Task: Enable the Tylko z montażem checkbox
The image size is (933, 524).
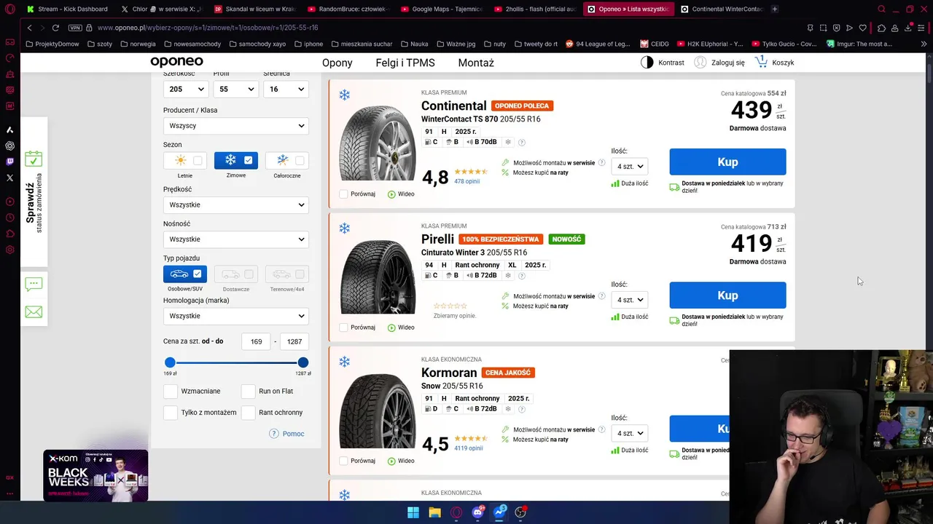Action: (170, 413)
